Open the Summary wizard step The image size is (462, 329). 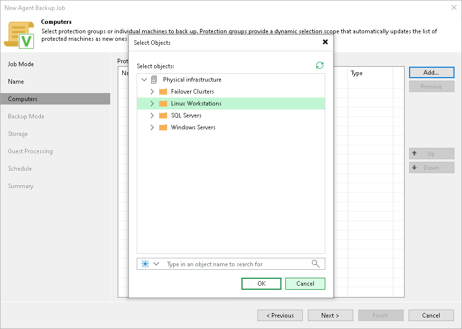coord(20,186)
